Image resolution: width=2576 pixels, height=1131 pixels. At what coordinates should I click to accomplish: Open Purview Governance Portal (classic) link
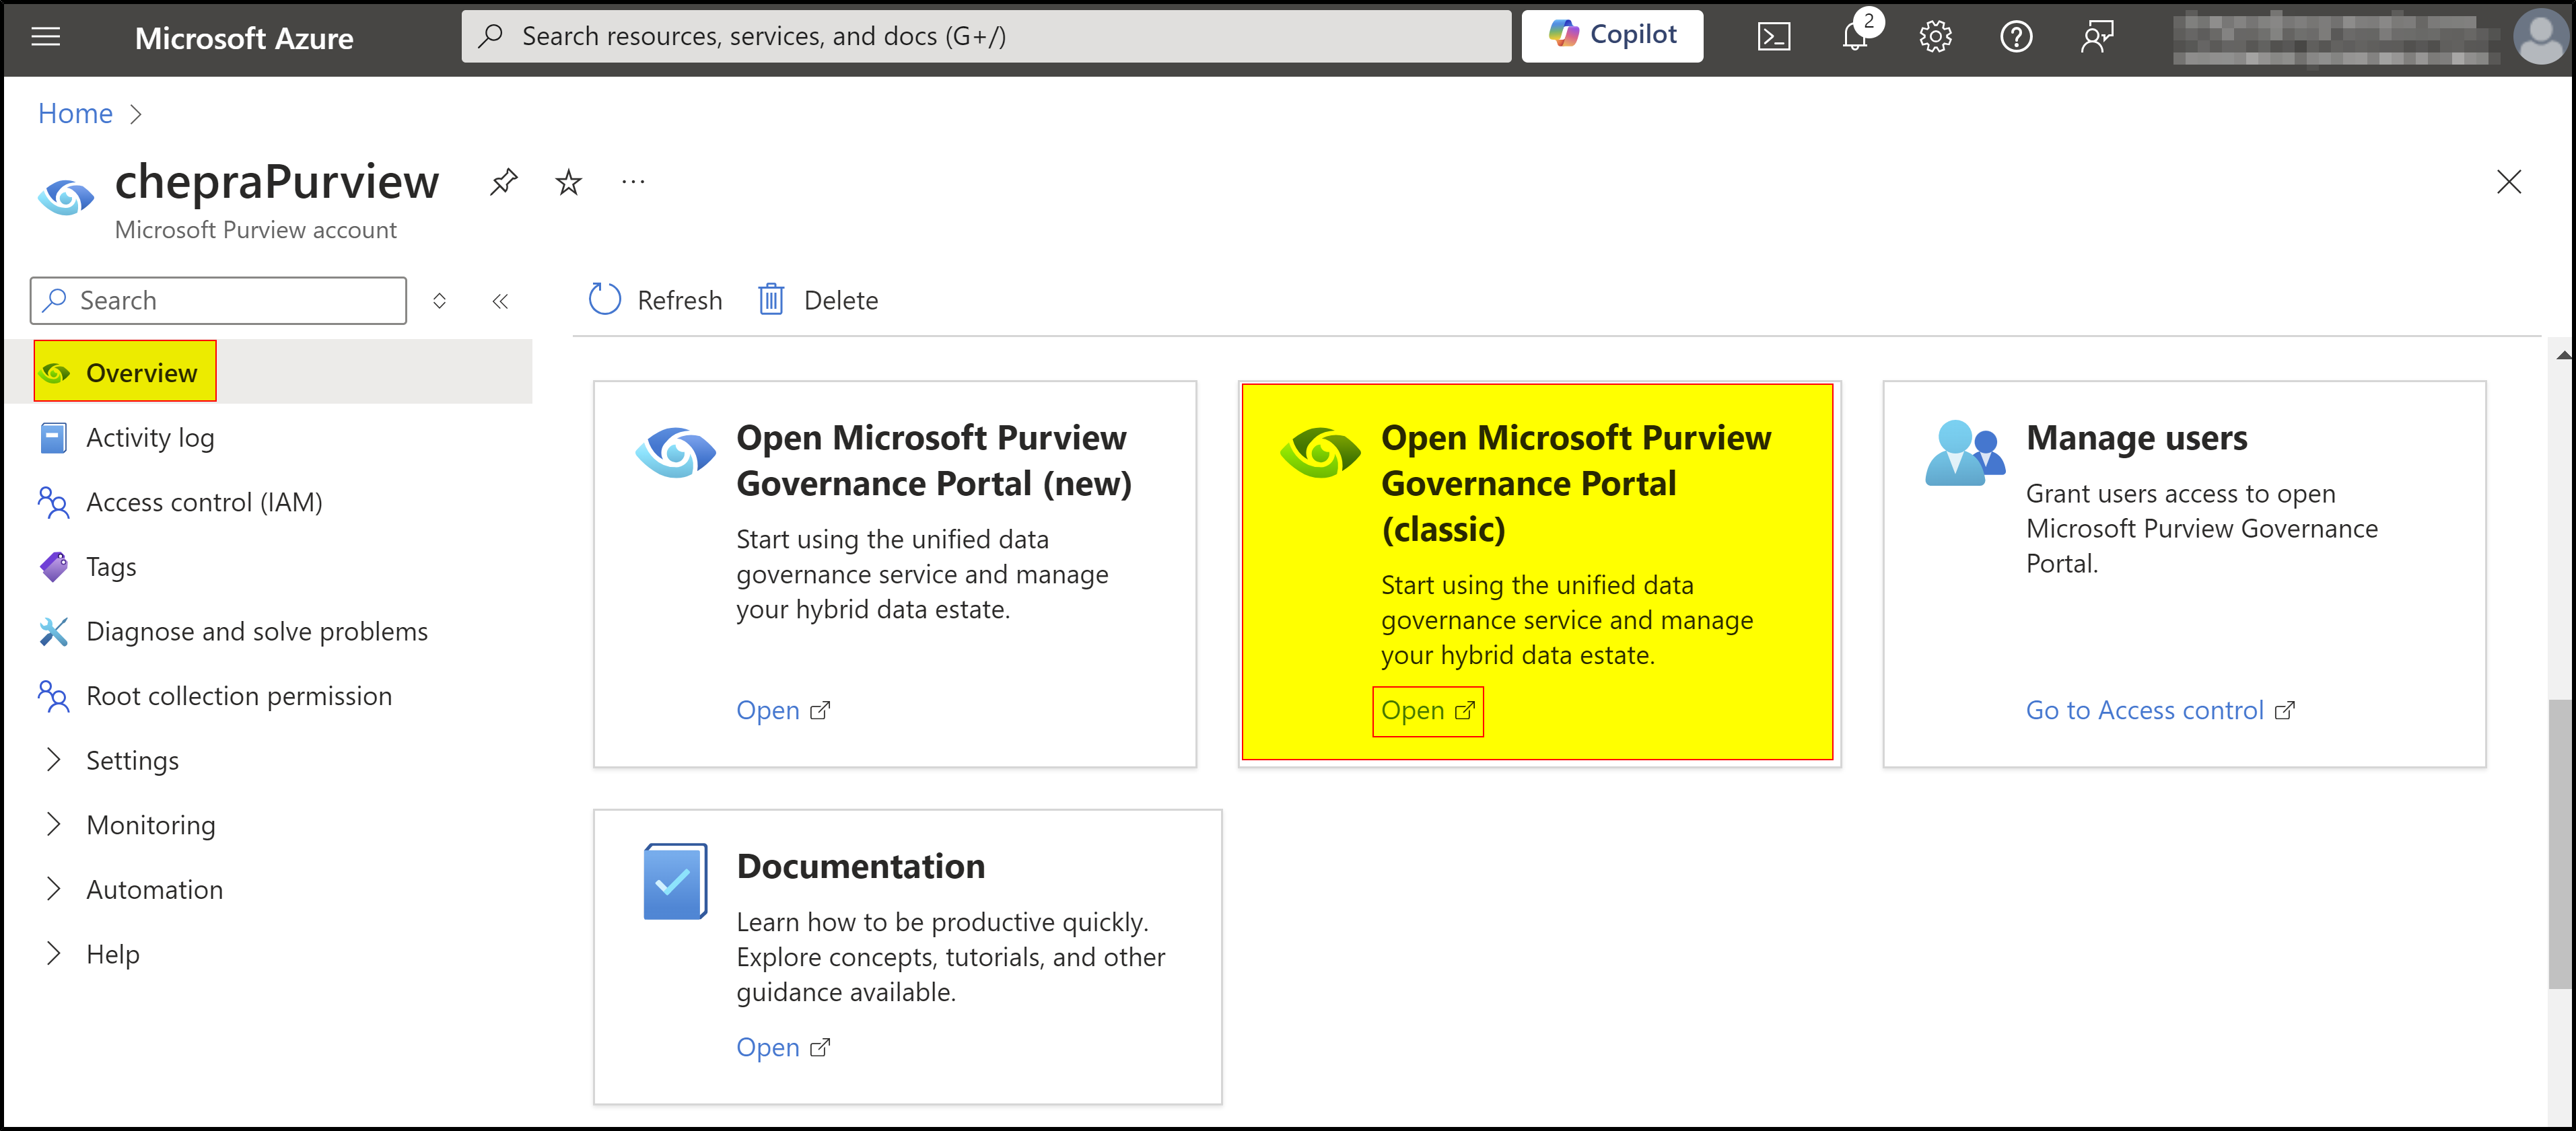click(x=1428, y=710)
